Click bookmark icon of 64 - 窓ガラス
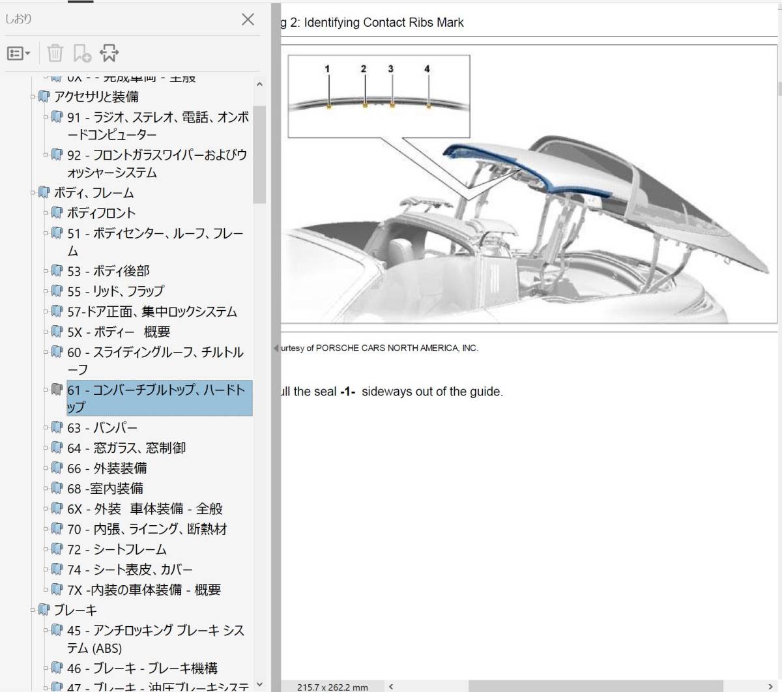 tap(57, 448)
